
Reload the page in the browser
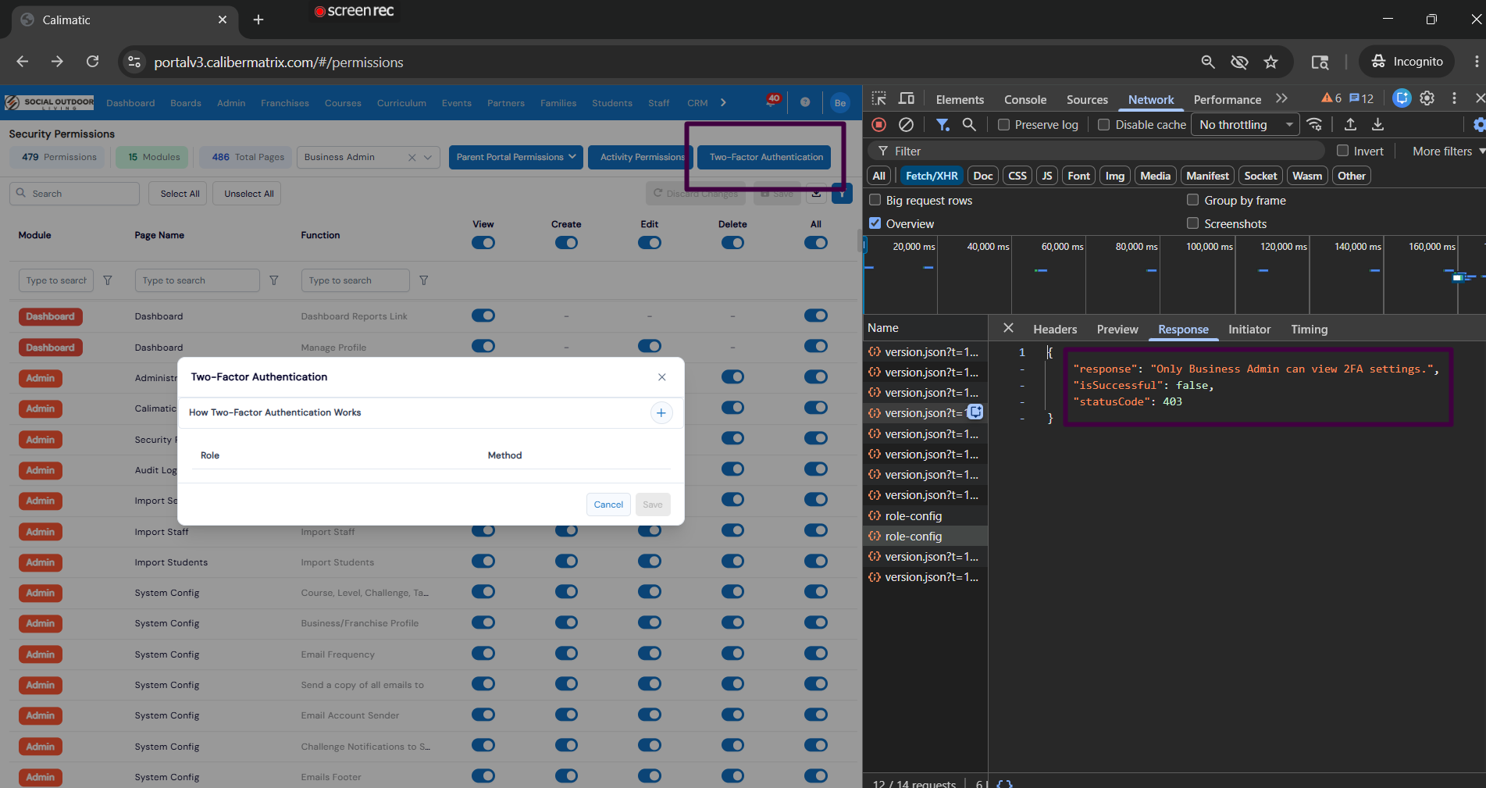(92, 62)
